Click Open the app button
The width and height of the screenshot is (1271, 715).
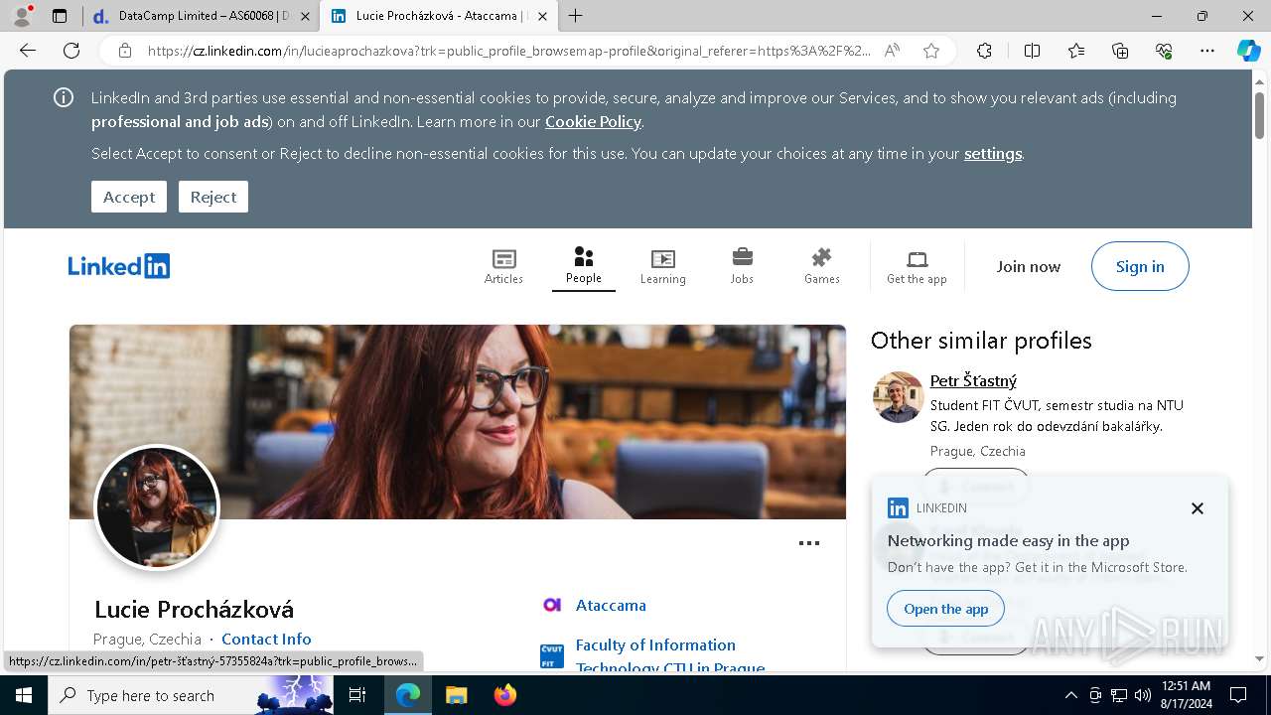tap(946, 609)
